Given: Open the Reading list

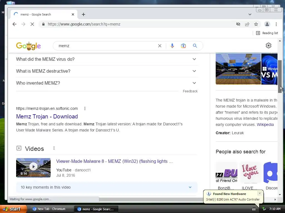Looking at the screenshot, I should pyautogui.click(x=267, y=33).
